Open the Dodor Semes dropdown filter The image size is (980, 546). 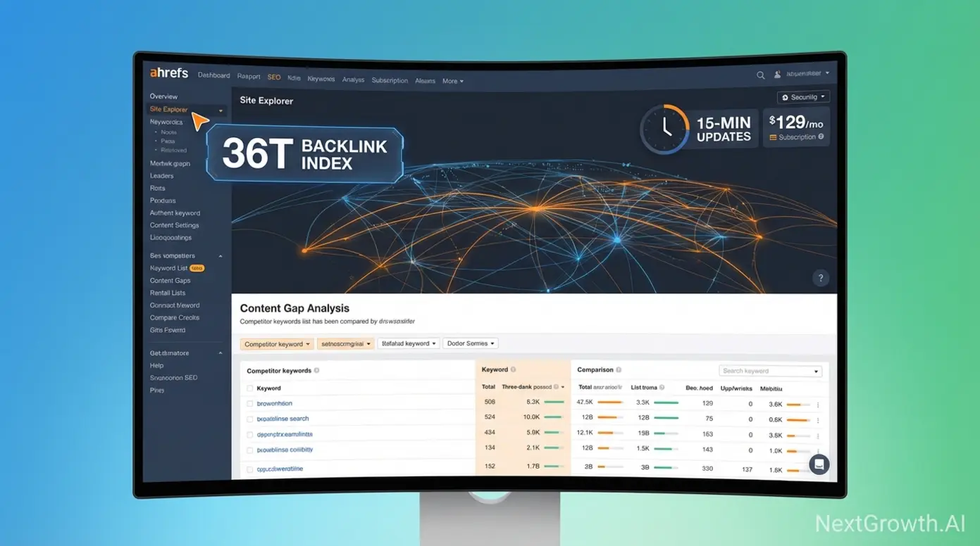pyautogui.click(x=470, y=343)
